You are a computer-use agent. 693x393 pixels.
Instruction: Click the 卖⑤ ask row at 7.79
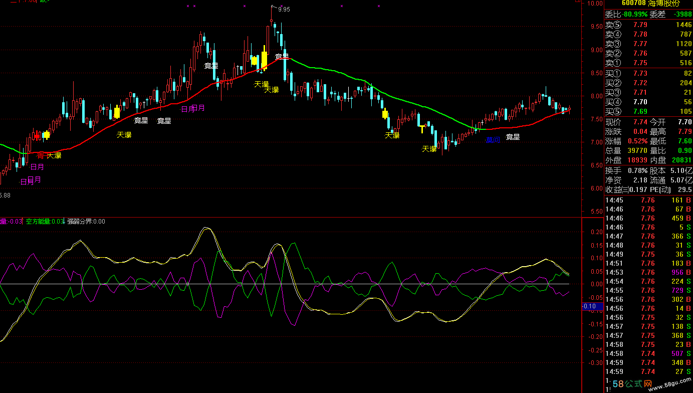point(648,25)
